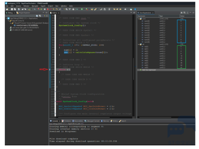The width and height of the screenshot is (199, 149).
Task: Open the Edit menu
Action: tap(12, 6)
